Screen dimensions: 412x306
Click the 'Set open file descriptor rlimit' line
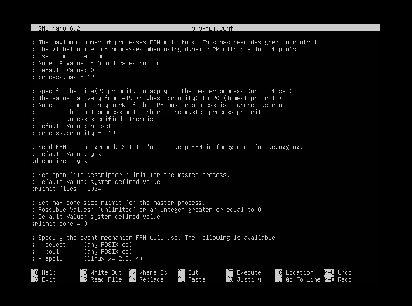click(131, 175)
